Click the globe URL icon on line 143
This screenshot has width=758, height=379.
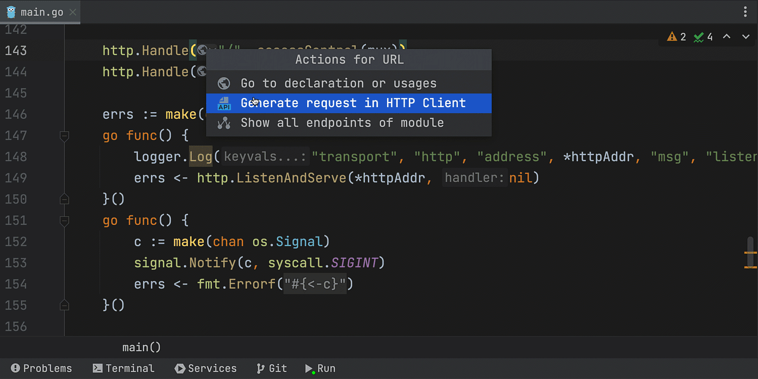click(202, 50)
